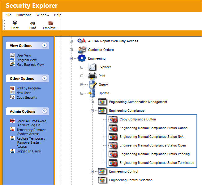The width and height of the screenshot is (202, 185).
Task: Collapse the View Options panel
Action: click(x=44, y=45)
